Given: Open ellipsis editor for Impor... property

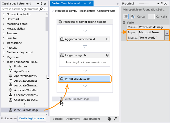Looking at the screenshot, I should (x=167, y=33).
